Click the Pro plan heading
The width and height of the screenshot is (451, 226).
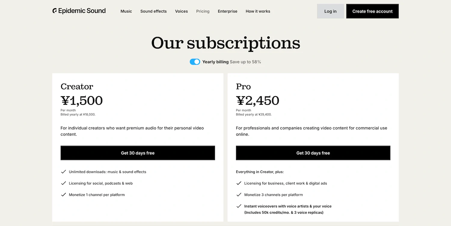coord(244,86)
